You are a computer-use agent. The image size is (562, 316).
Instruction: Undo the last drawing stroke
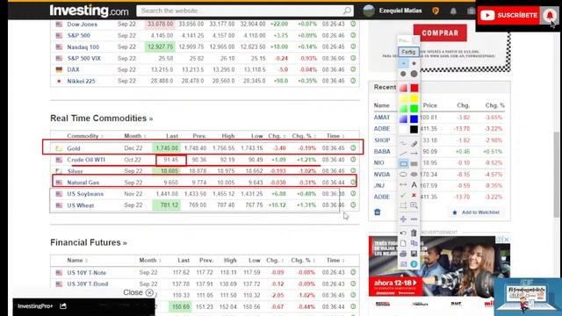point(403,233)
